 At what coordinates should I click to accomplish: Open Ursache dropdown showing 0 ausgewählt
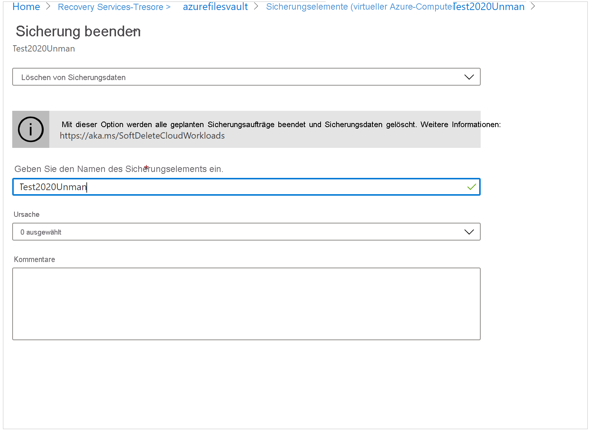tap(246, 232)
